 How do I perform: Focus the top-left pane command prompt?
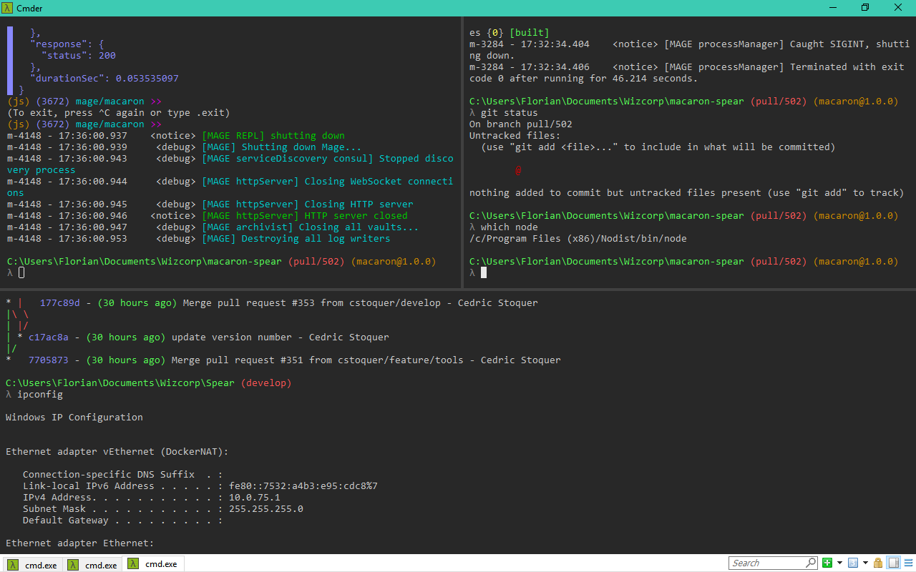(x=21, y=273)
